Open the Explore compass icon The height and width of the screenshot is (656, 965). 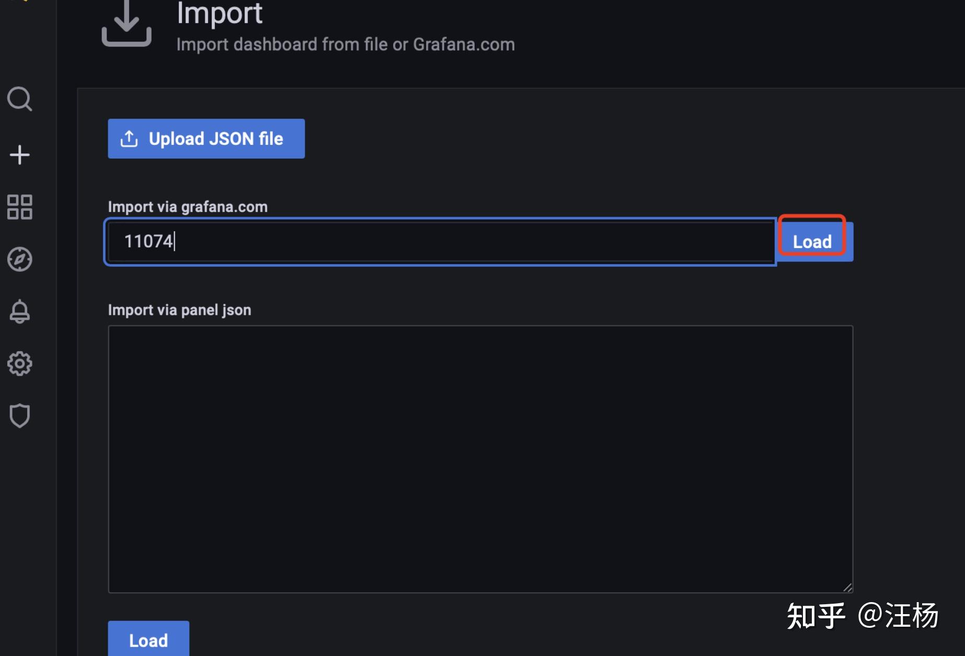pos(20,259)
